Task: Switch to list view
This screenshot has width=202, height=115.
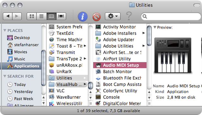Action: coord(41,16)
